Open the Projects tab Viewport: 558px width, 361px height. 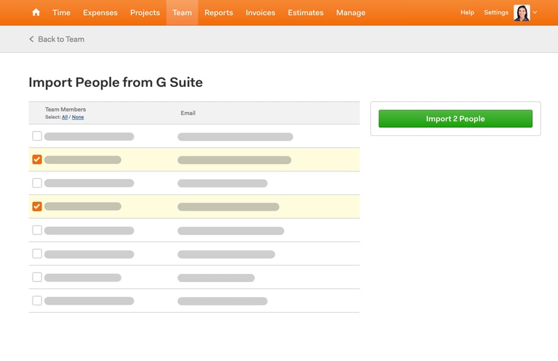coord(145,13)
